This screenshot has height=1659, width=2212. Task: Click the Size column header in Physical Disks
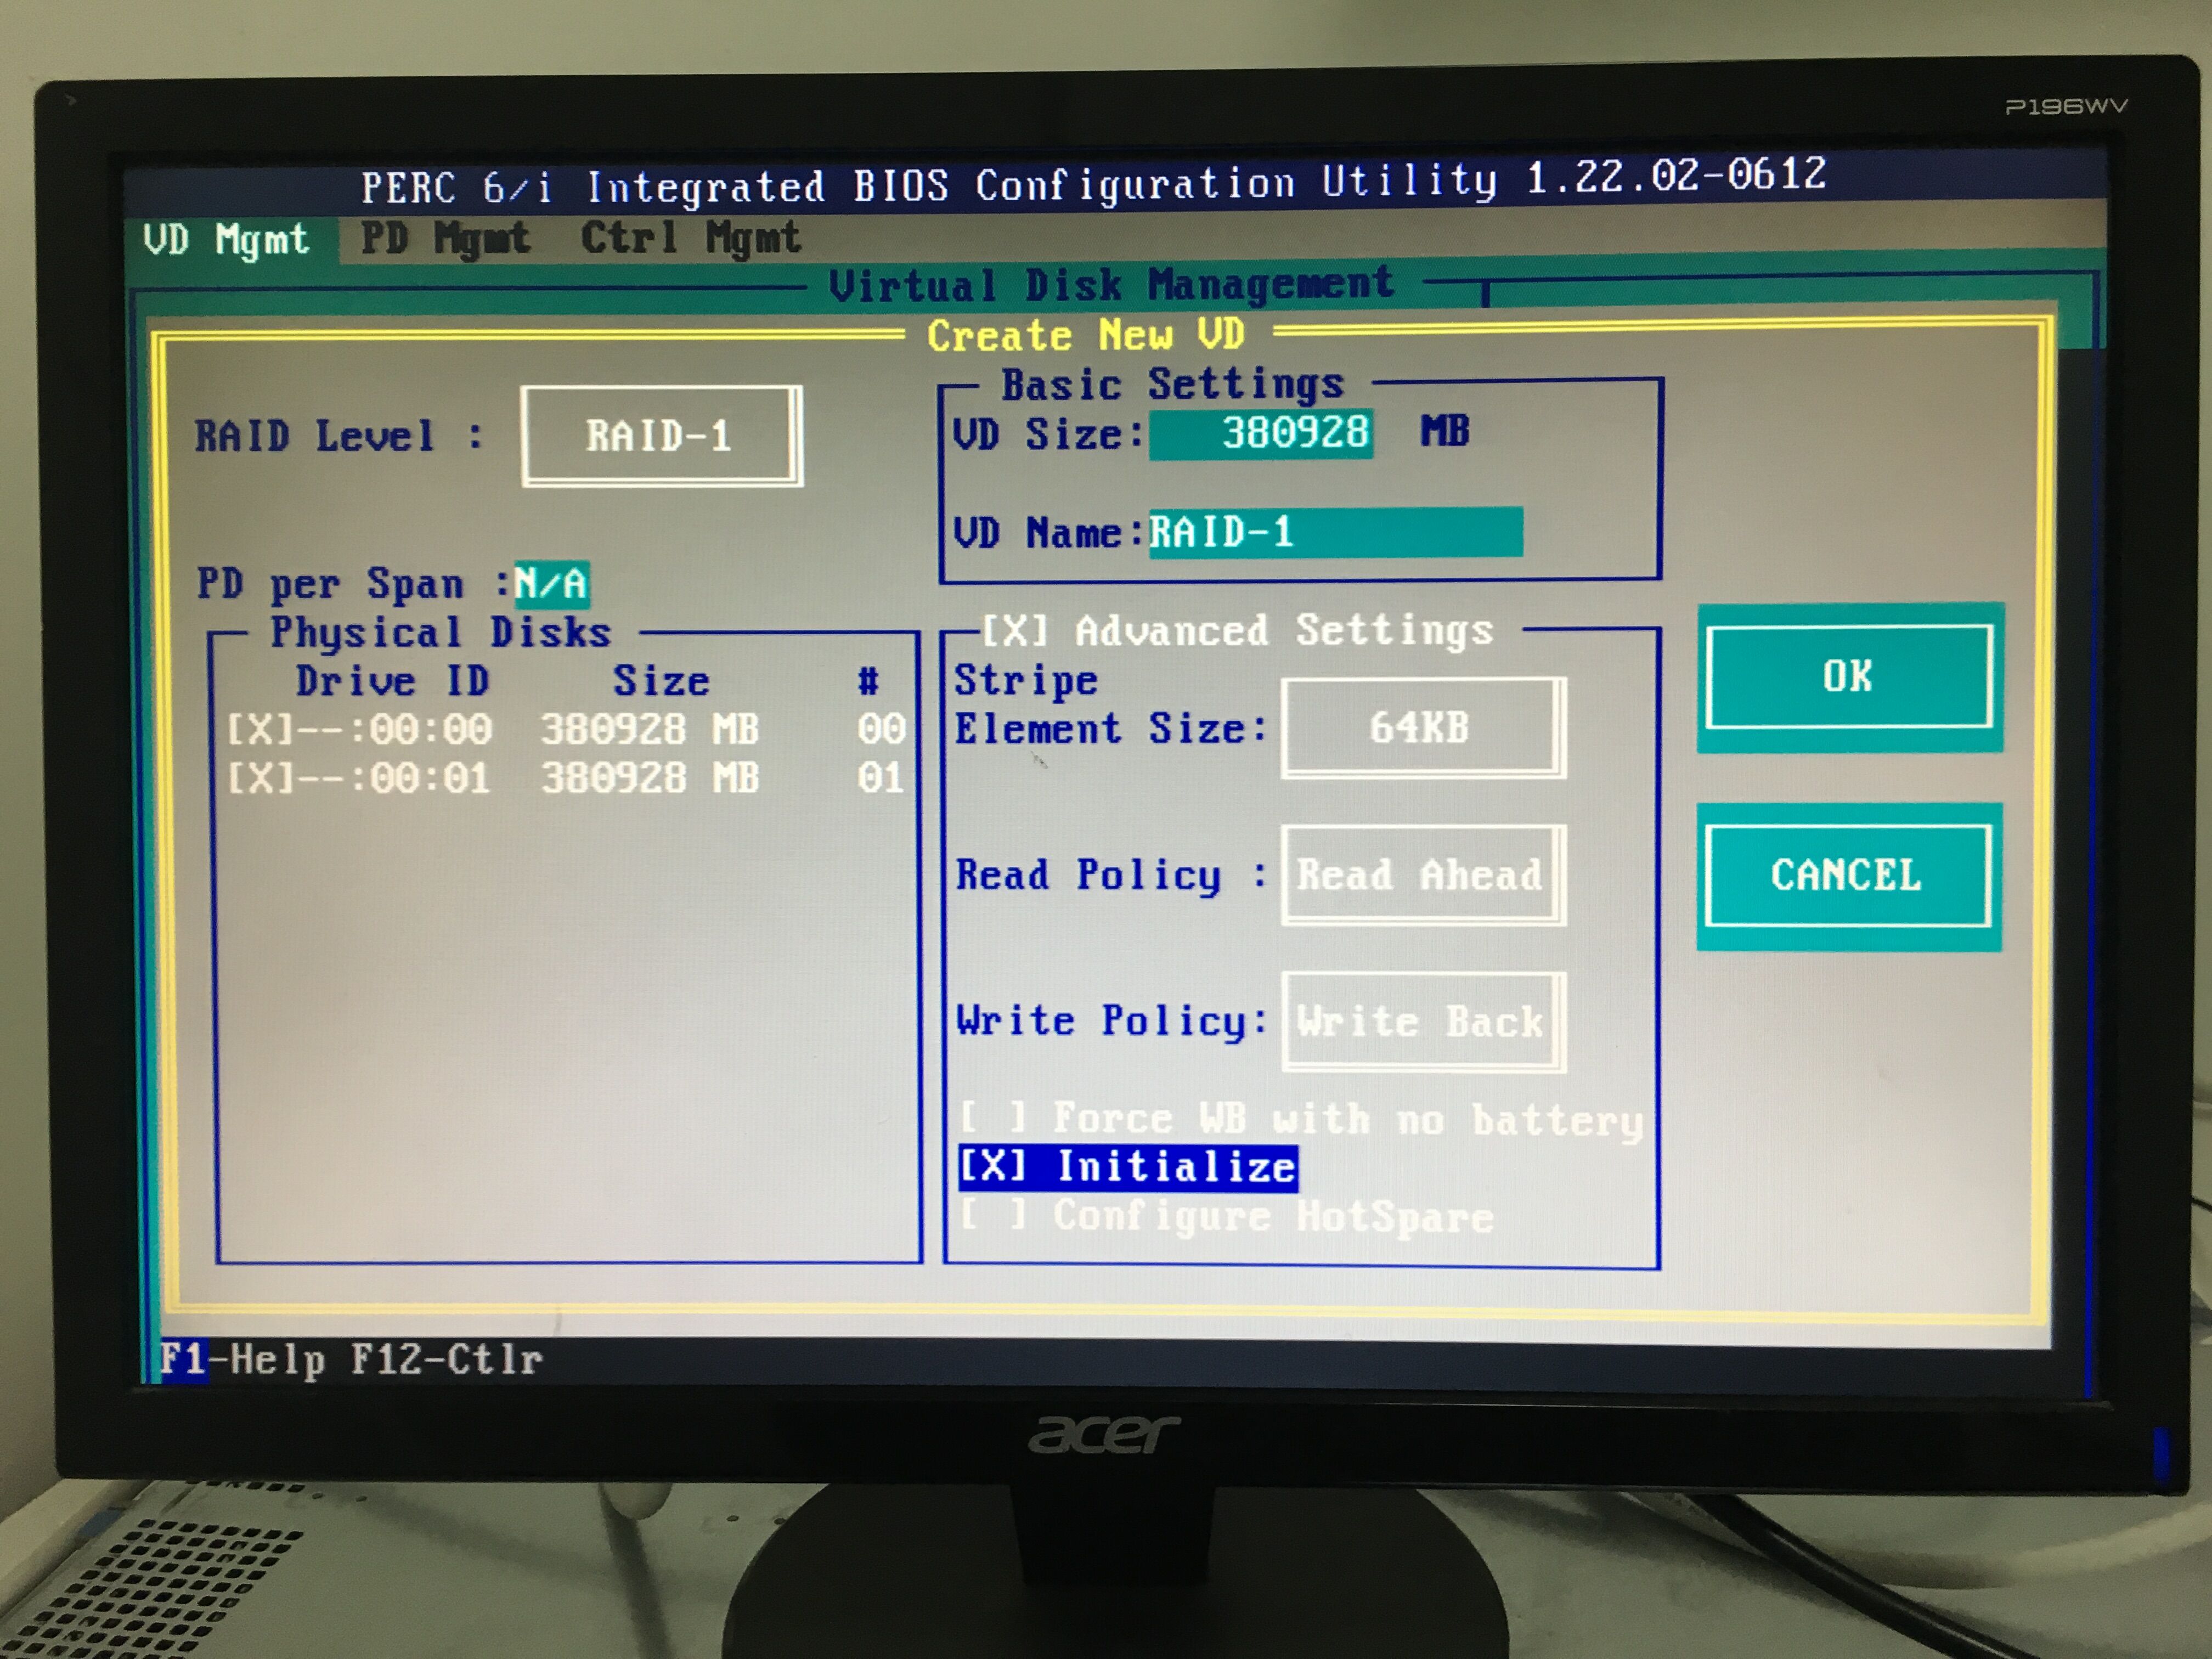tap(661, 681)
